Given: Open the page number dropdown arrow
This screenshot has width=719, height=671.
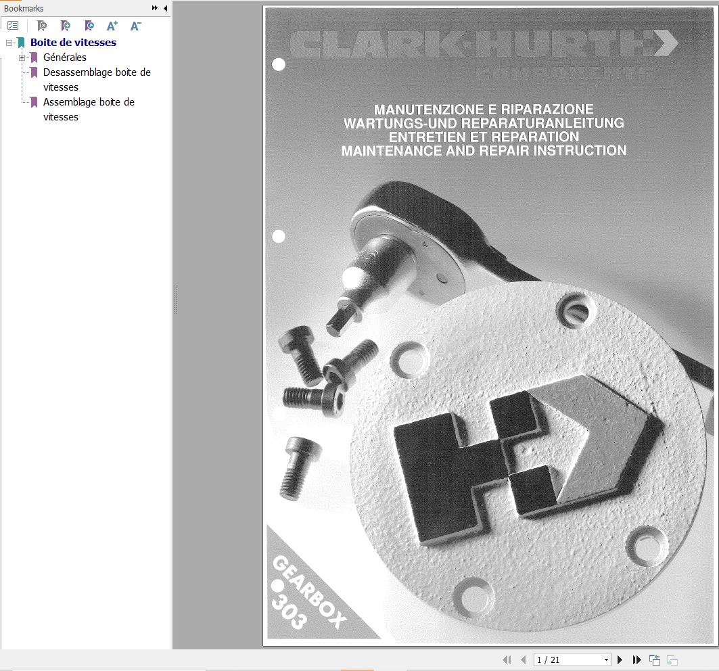Looking at the screenshot, I should [x=606, y=660].
